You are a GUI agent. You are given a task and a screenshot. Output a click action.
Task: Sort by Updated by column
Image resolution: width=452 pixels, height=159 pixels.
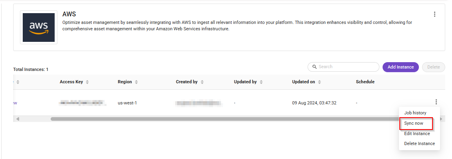point(261,82)
